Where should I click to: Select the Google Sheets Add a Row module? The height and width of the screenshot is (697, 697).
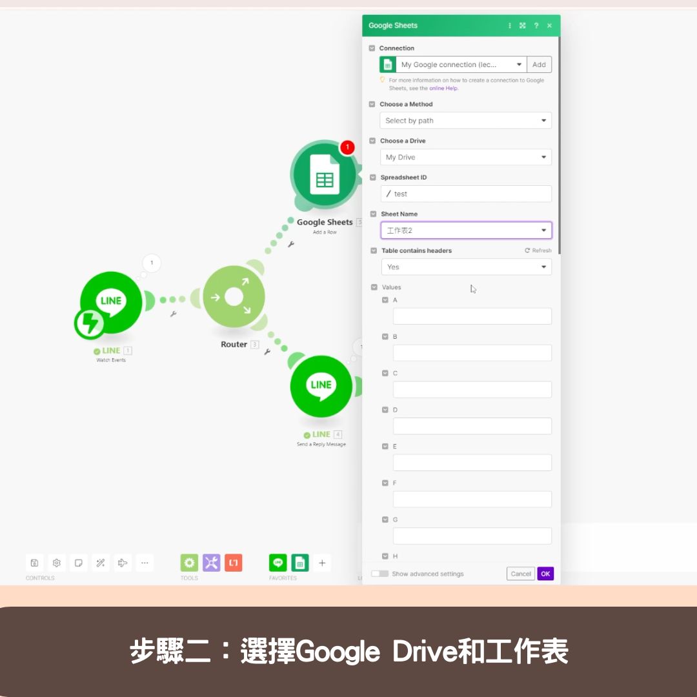point(325,173)
